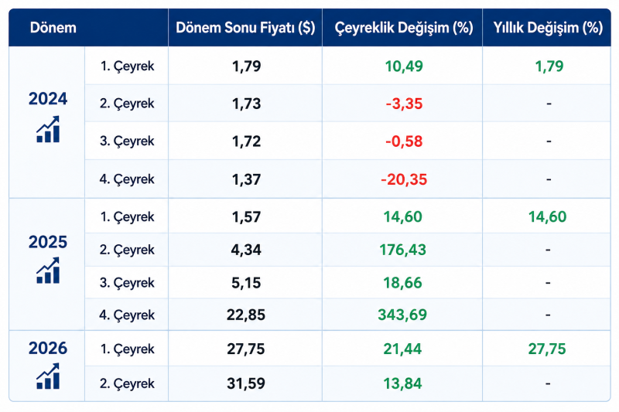Click the growth chart icon under 2026
The image size is (619, 412).
coord(48,376)
